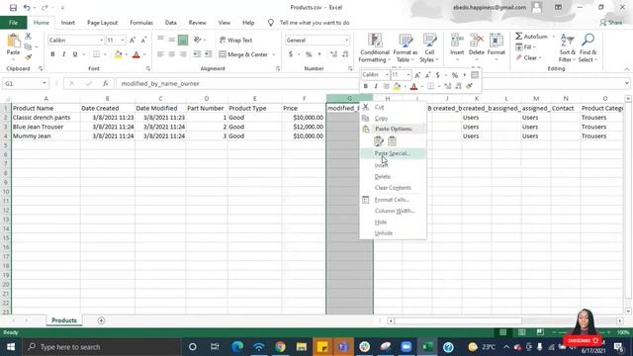This screenshot has height=356, width=633.
Task: Click Accounting Number Format dollar icon in ribbon
Action: [x=291, y=54]
